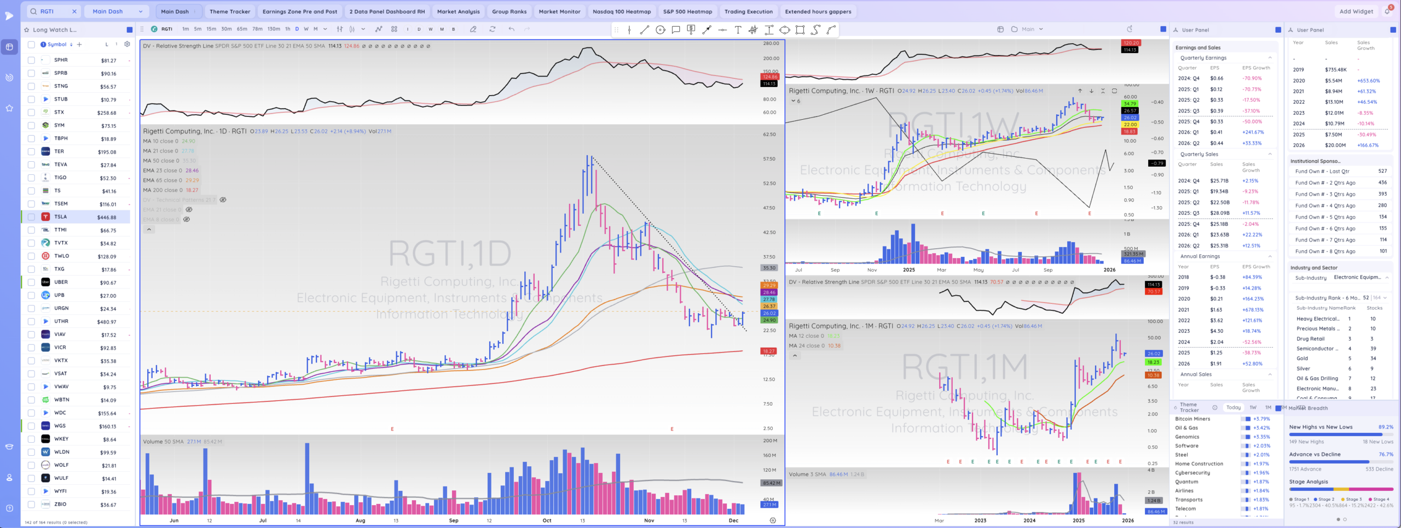Open the indicators icon in chart toolbar

point(378,29)
